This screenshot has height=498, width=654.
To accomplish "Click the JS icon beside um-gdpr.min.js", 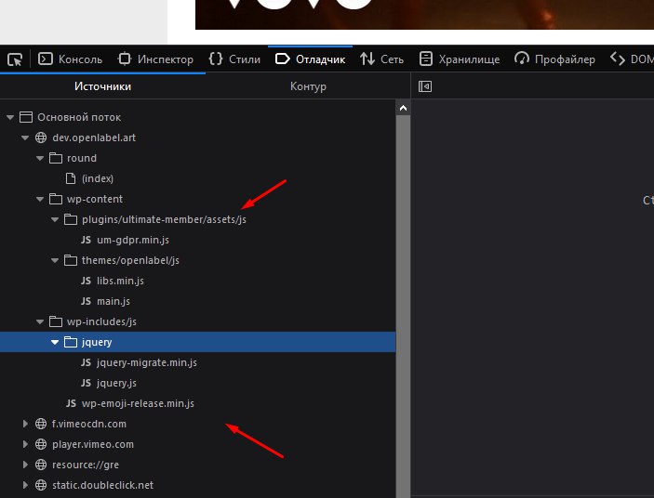I will point(86,240).
